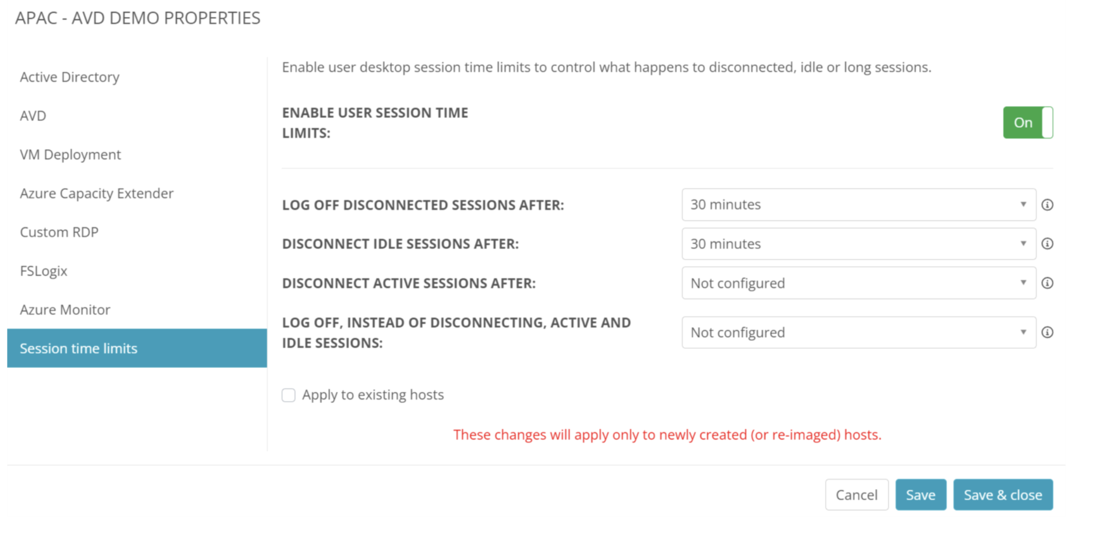1104x540 pixels.
Task: Open Custom RDP settings
Action: click(x=59, y=232)
